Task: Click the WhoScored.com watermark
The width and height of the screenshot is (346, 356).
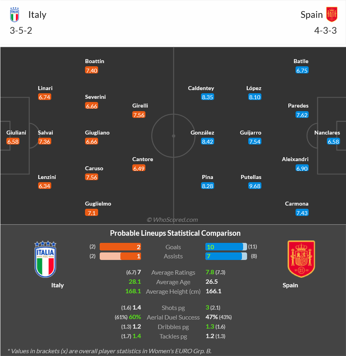Action: (172, 219)
